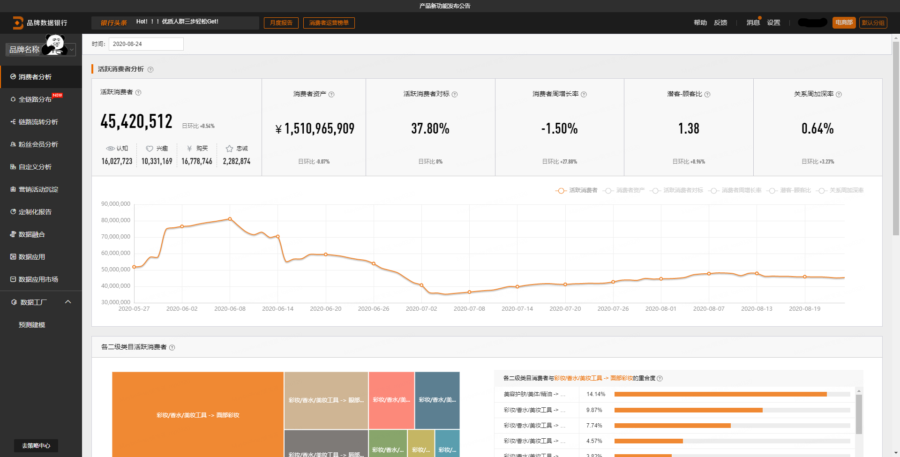Viewport: 900px width, 457px height.
Task: Click help icon beside 各二级类目活跃消费者
Action: pos(172,347)
